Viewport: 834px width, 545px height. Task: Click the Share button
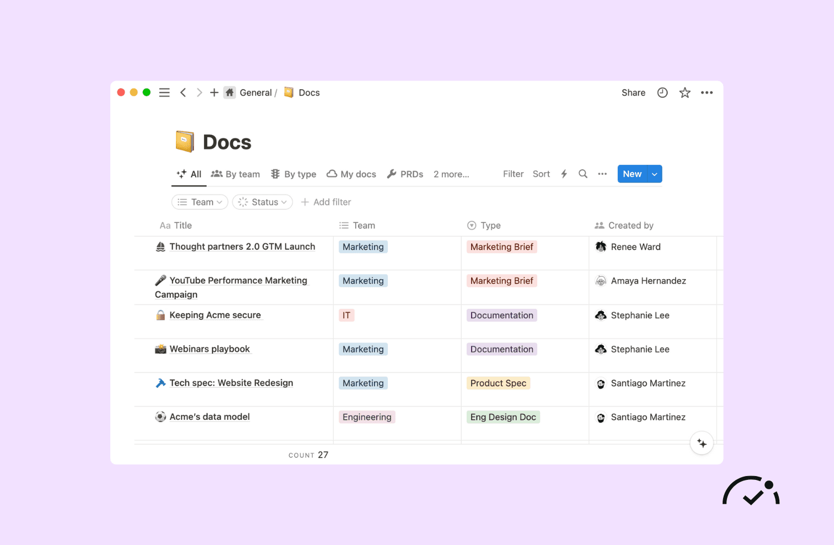633,93
